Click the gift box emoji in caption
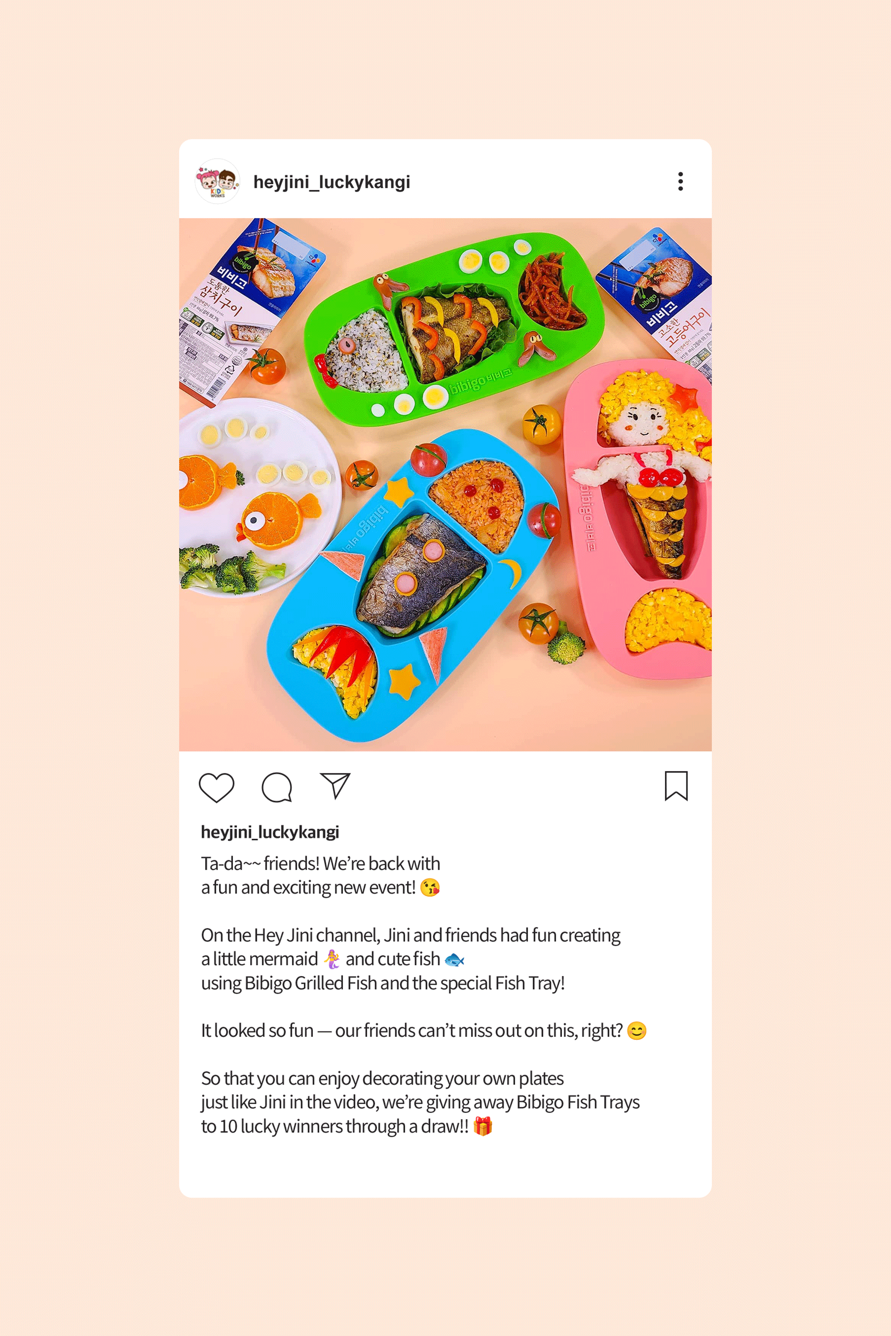 click(x=483, y=1126)
